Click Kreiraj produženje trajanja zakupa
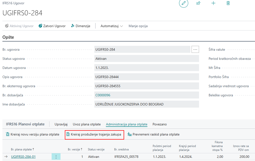The image size is (255, 161). click(x=94, y=134)
